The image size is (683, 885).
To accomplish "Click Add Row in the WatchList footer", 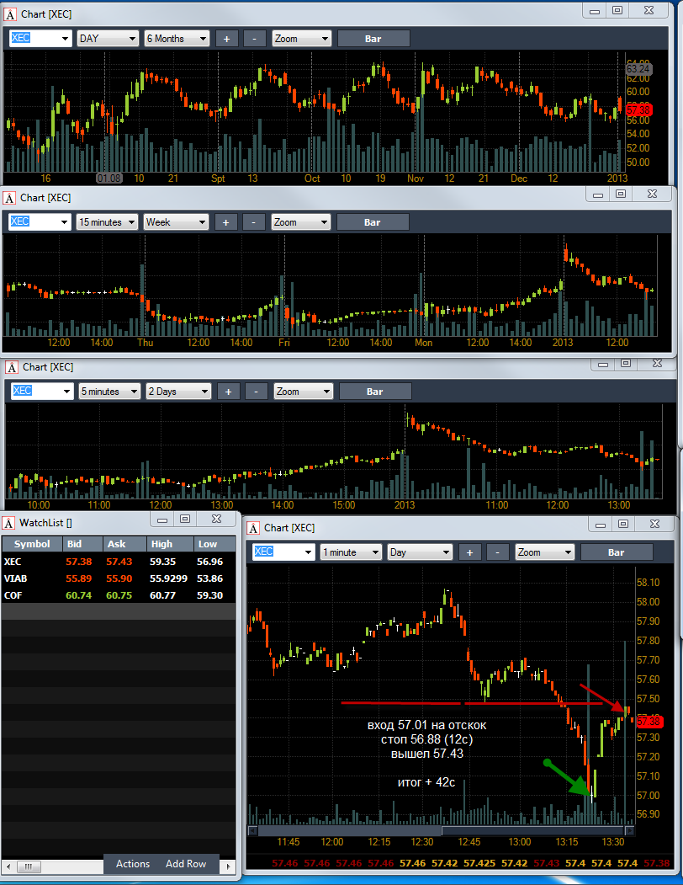I will pyautogui.click(x=186, y=864).
